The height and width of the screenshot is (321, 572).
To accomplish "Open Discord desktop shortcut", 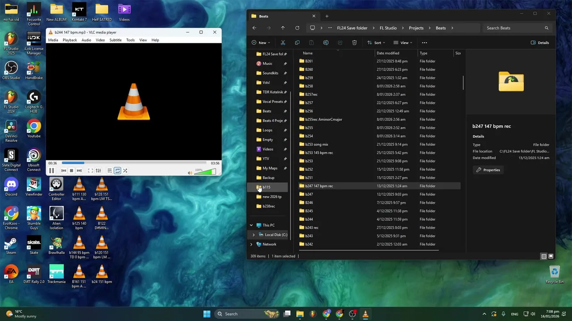I will point(11,187).
